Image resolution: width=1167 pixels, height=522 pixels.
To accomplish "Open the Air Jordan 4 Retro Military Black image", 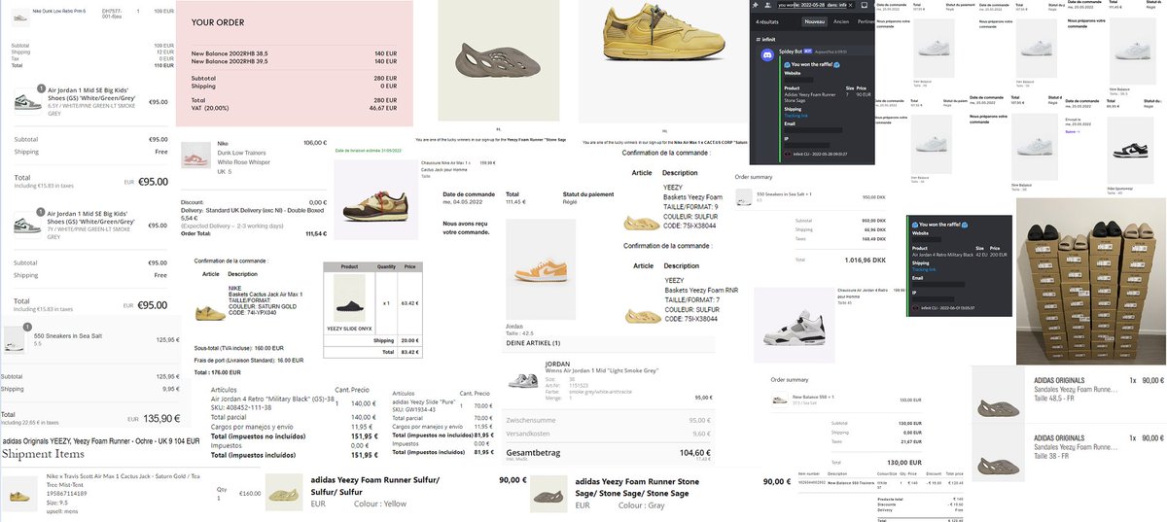I will [x=794, y=325].
